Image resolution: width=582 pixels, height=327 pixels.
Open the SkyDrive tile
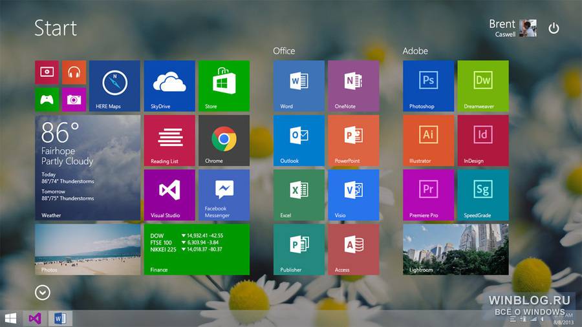[169, 86]
